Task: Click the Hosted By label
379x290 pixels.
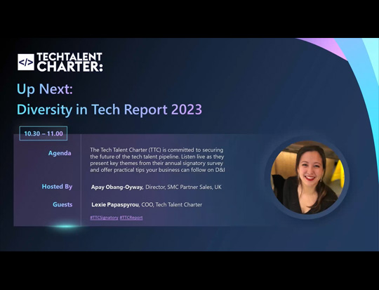Action: 57,187
